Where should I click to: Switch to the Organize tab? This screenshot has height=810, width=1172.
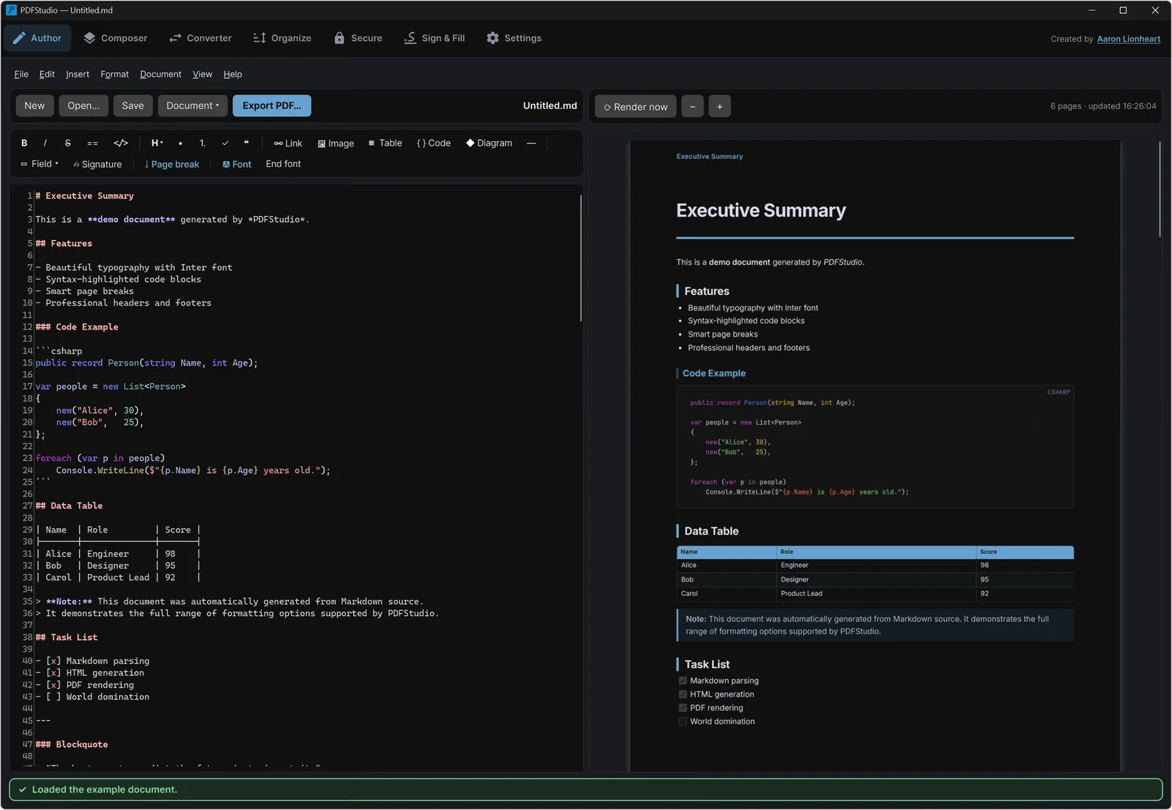pos(282,38)
